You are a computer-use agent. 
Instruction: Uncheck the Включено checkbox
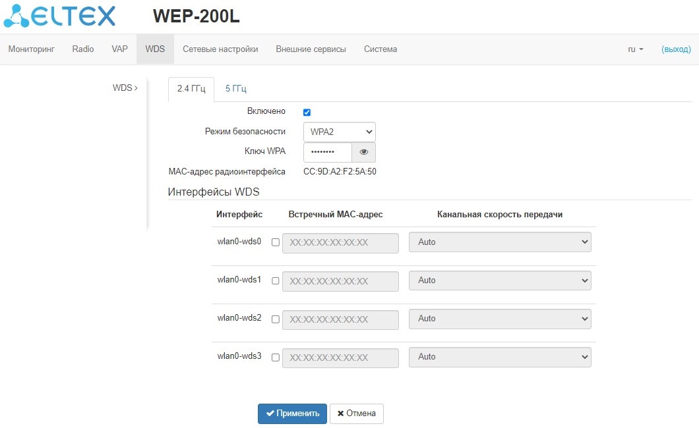pyautogui.click(x=307, y=113)
